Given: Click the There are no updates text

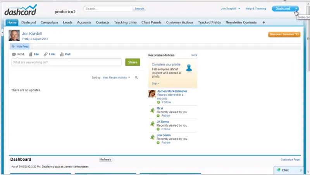Looking at the screenshot, I should click(x=26, y=90).
